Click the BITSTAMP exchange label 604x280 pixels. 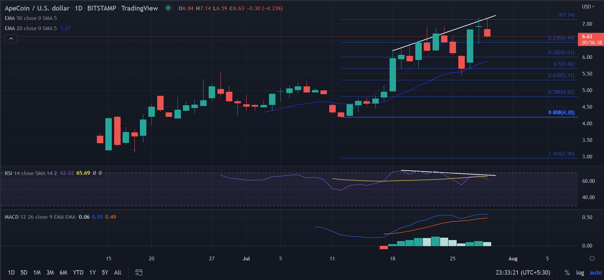pyautogui.click(x=102, y=8)
